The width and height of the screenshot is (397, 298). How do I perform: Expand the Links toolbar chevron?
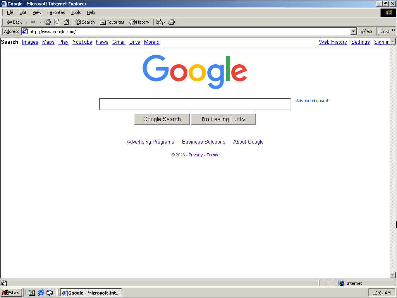393,30
